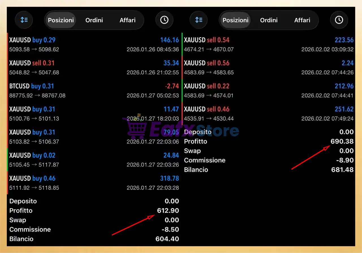Open the Affari tab in right panel
Screen dimensions: 362x253
(x=302, y=20)
